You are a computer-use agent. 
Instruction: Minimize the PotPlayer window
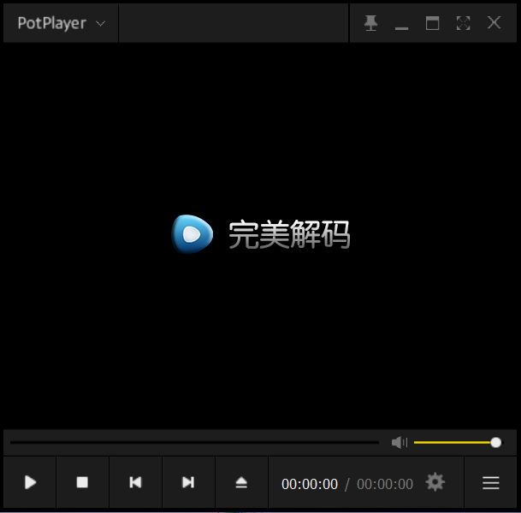[x=401, y=28]
